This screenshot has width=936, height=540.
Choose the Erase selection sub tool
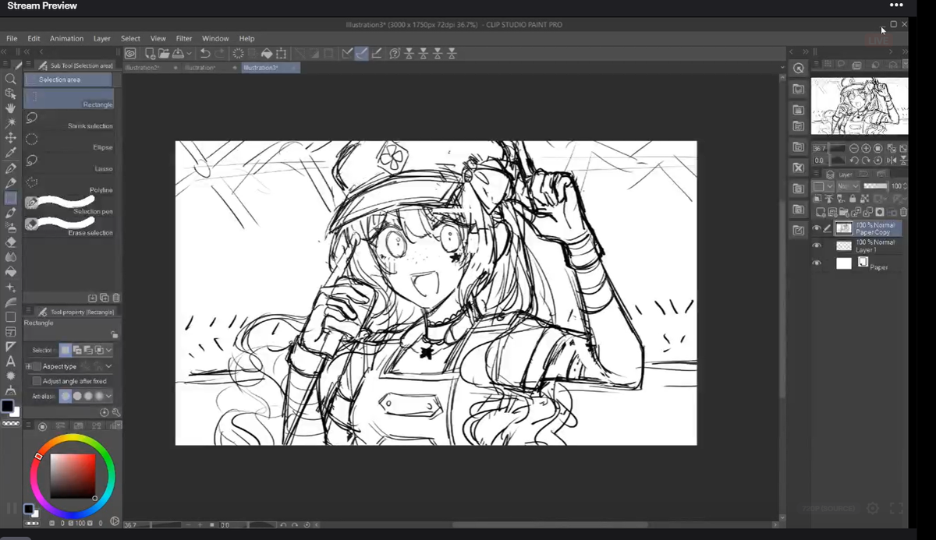pos(70,226)
